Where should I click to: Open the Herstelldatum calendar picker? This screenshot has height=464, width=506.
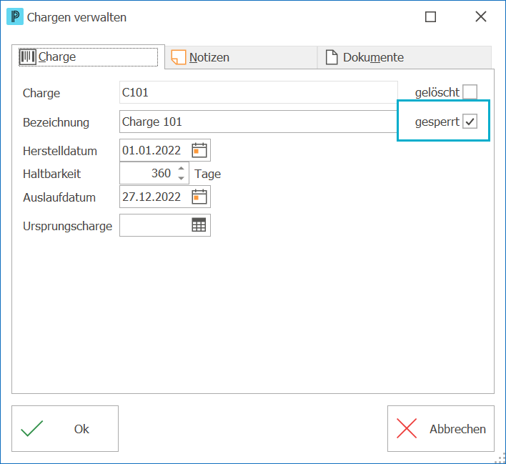tap(199, 150)
